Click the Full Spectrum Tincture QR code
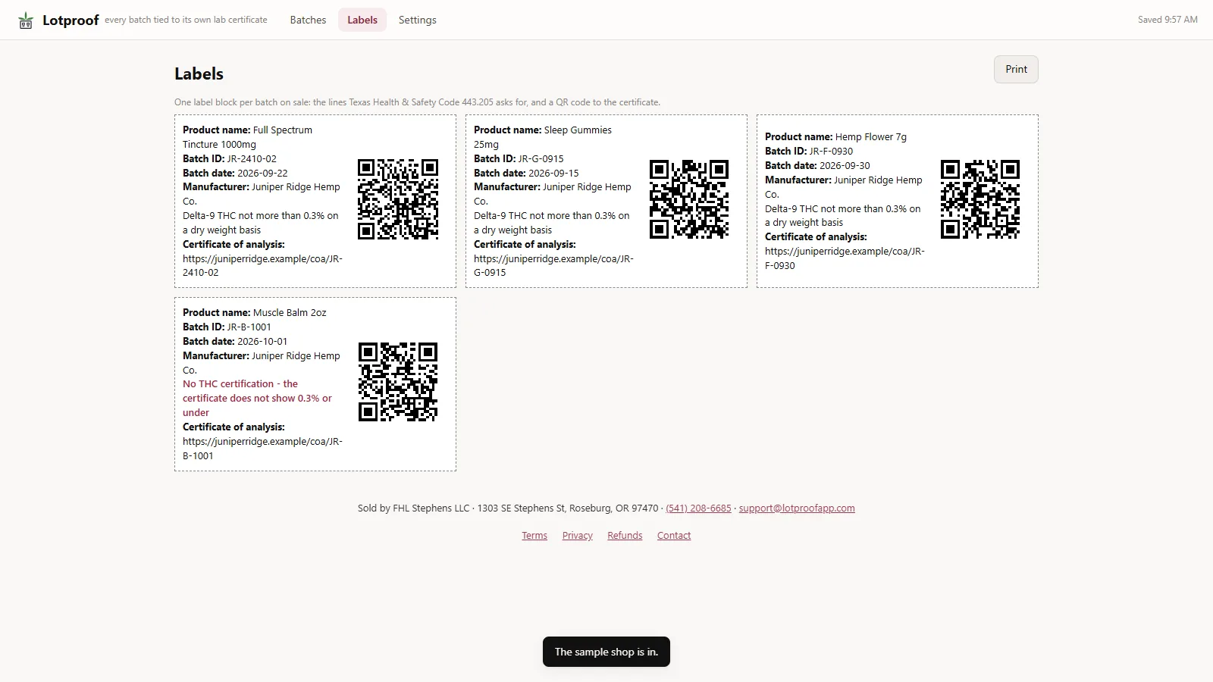Image resolution: width=1213 pixels, height=682 pixels. [x=398, y=199]
